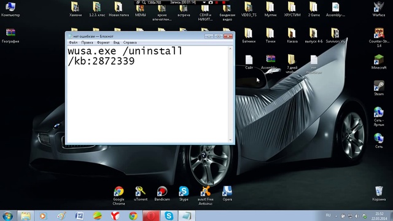Click the Bandicam bar stop recording button
The width and height of the screenshot is (393, 221).
[x=224, y=2]
